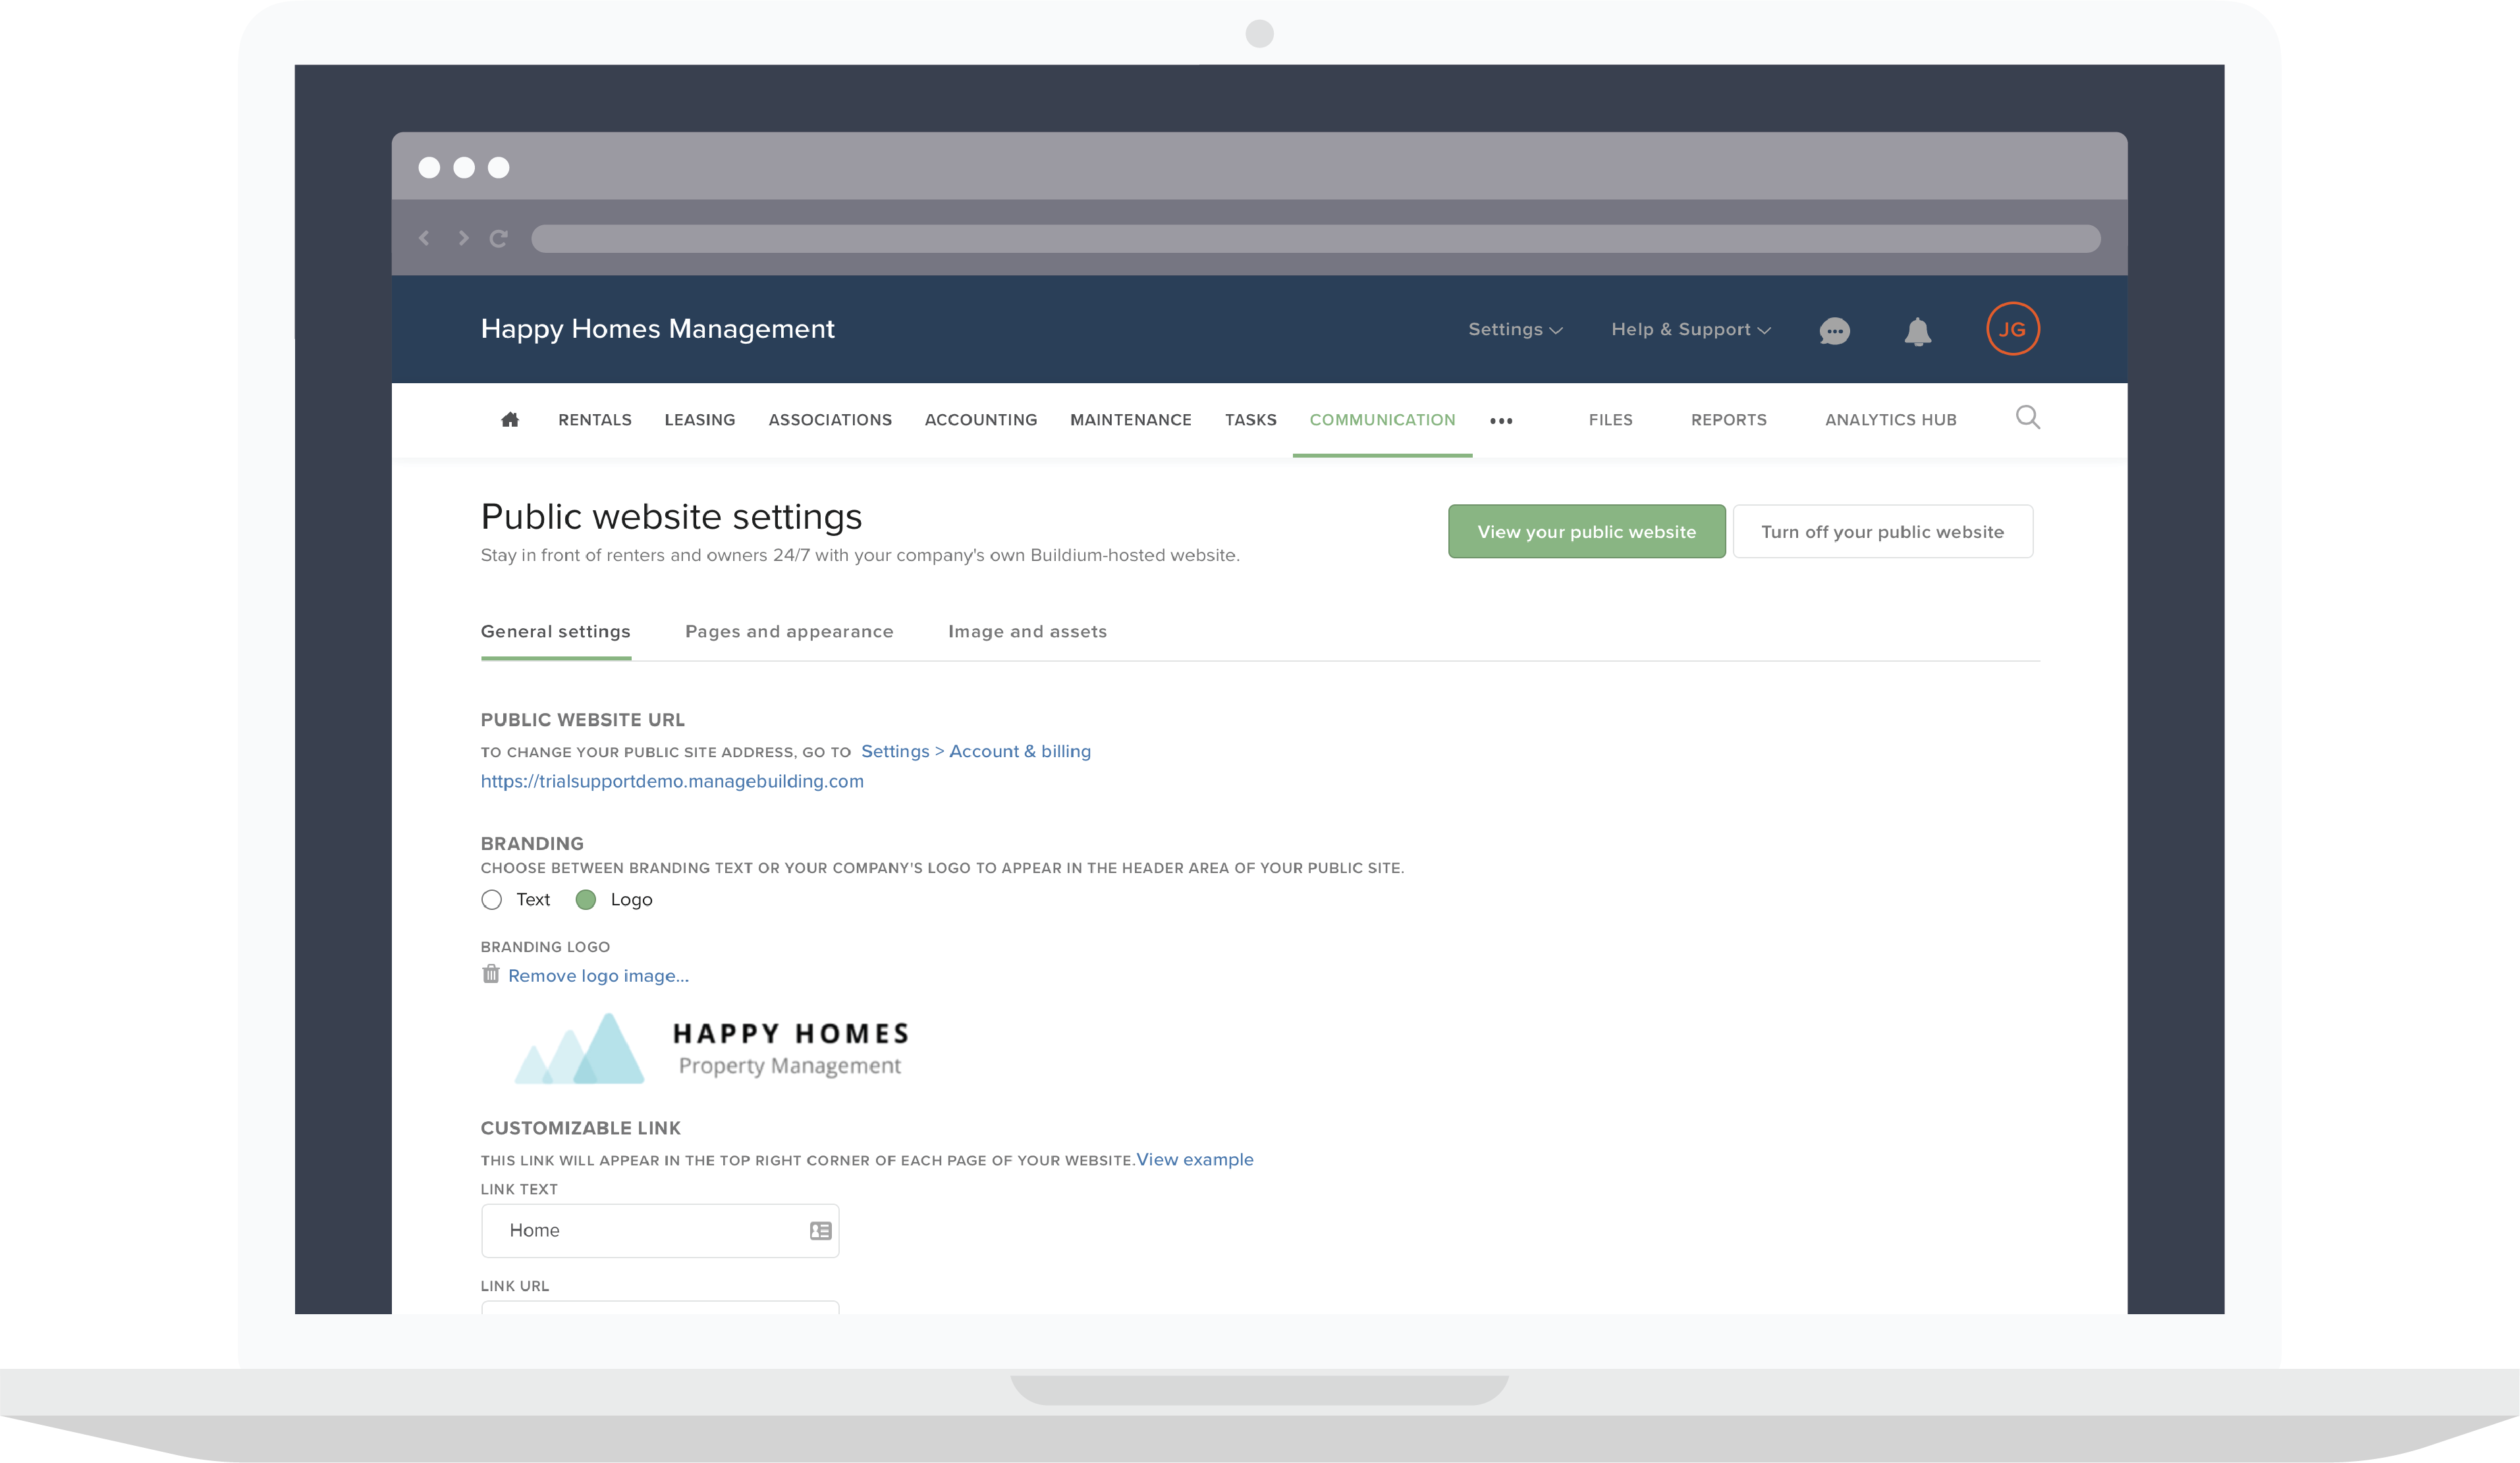The image size is (2520, 1463).
Task: Click the trash icon by Remove logo
Action: click(x=490, y=973)
